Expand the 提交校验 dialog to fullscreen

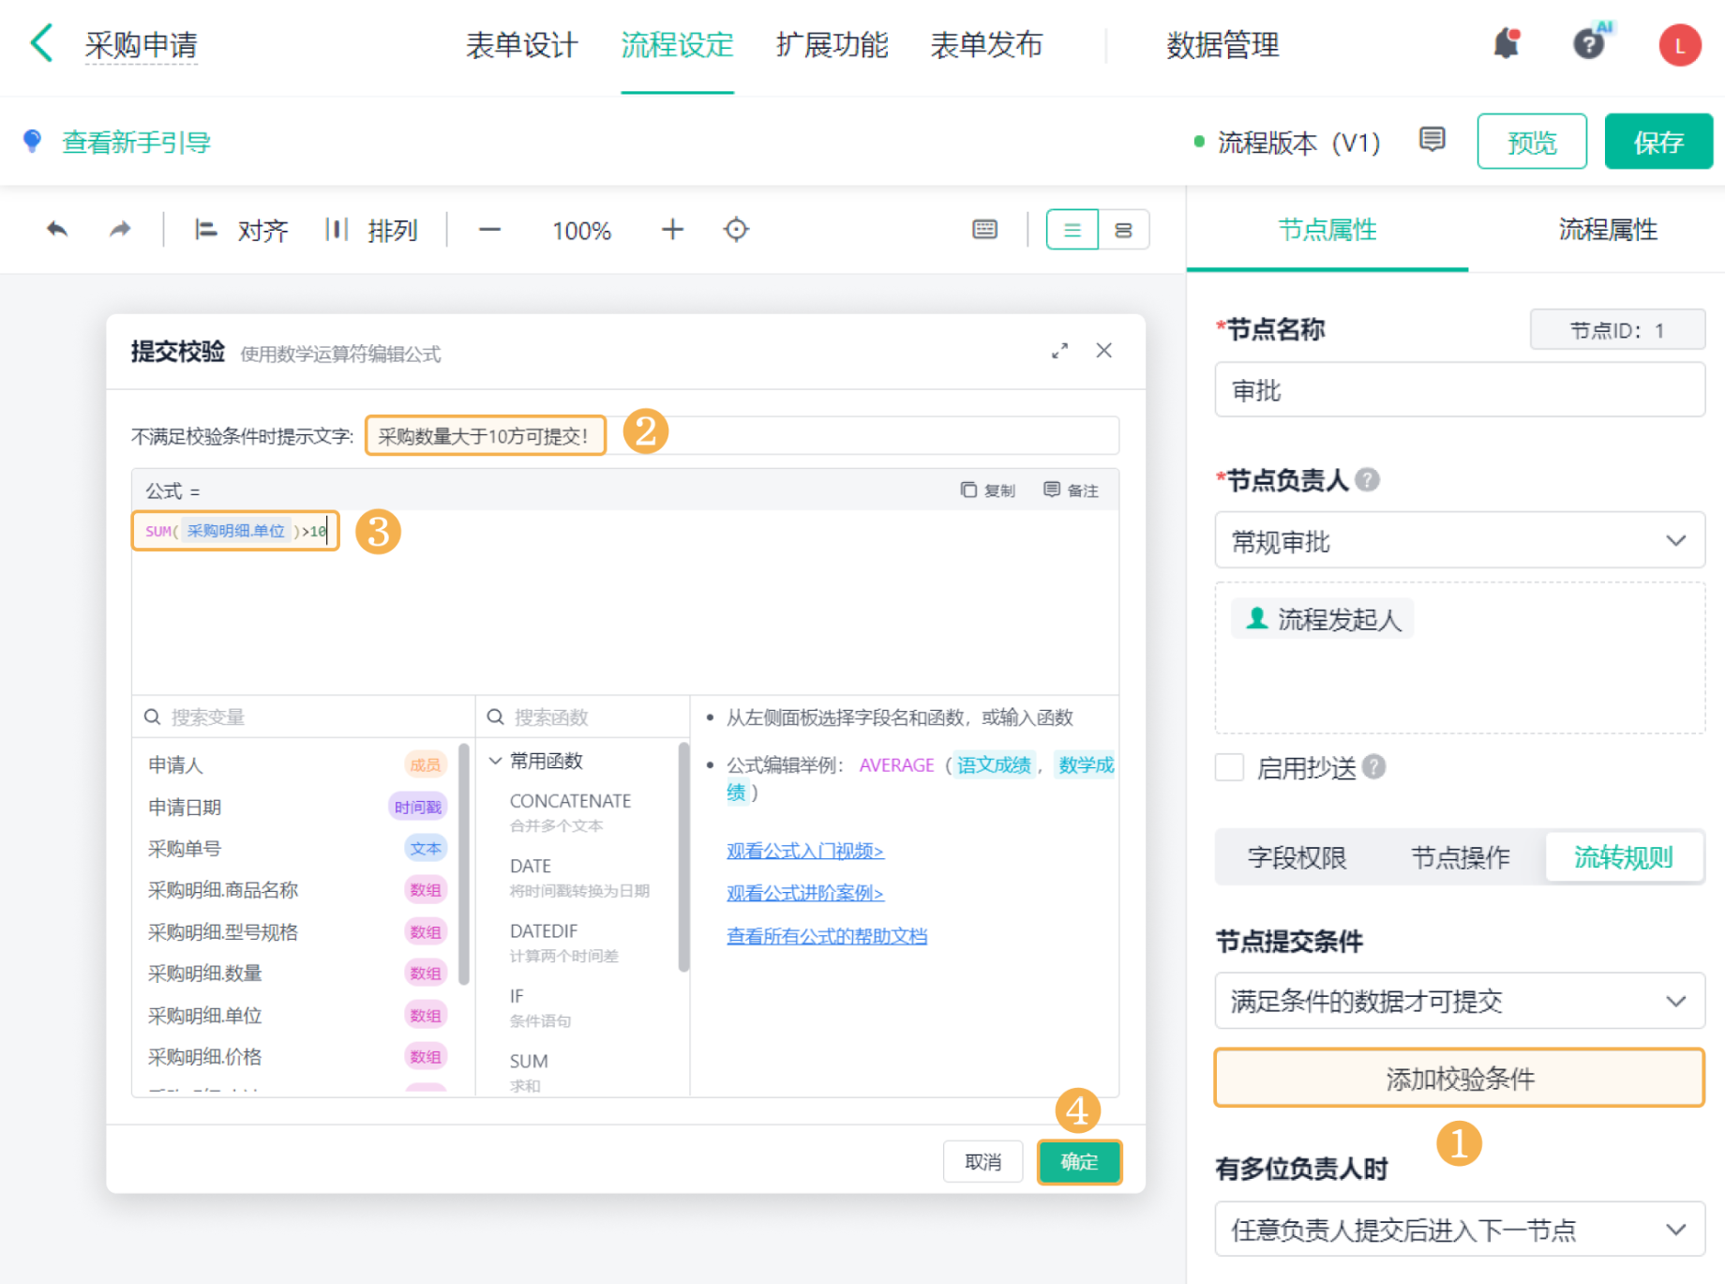point(1059,351)
